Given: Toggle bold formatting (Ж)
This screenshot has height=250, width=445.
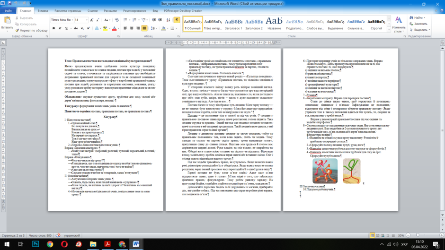Looking at the screenshot, I should 53,28.
